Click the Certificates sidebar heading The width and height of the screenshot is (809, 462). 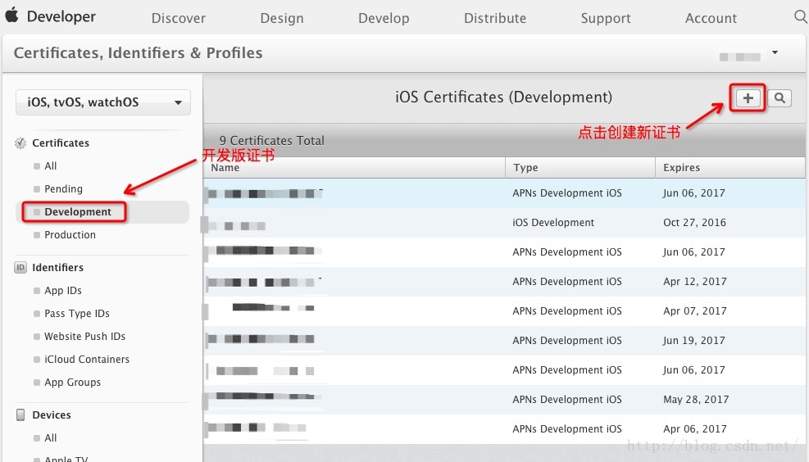61,143
